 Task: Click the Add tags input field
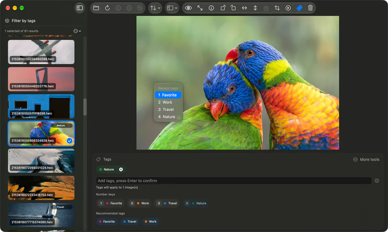pos(234,181)
